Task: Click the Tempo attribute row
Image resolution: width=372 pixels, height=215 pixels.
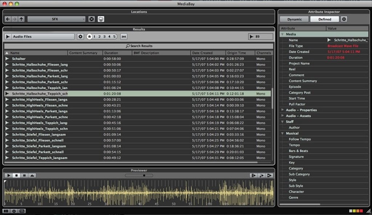Action: (324, 145)
